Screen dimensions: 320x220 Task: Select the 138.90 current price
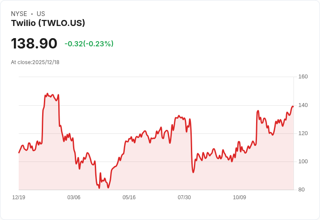pyautogui.click(x=34, y=43)
